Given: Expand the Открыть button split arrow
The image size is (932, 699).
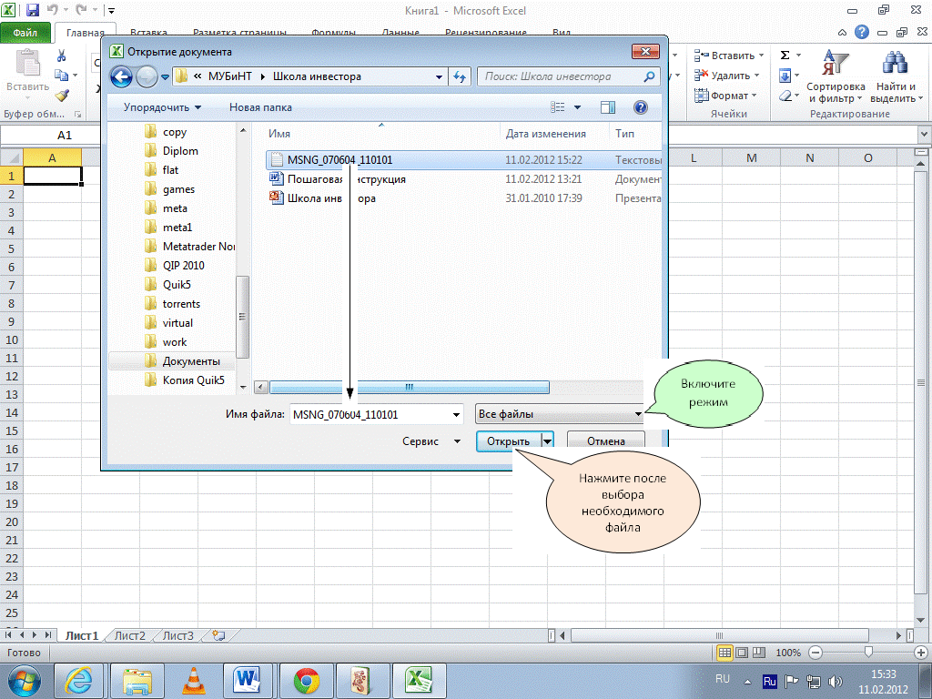Looking at the screenshot, I should pyautogui.click(x=547, y=441).
